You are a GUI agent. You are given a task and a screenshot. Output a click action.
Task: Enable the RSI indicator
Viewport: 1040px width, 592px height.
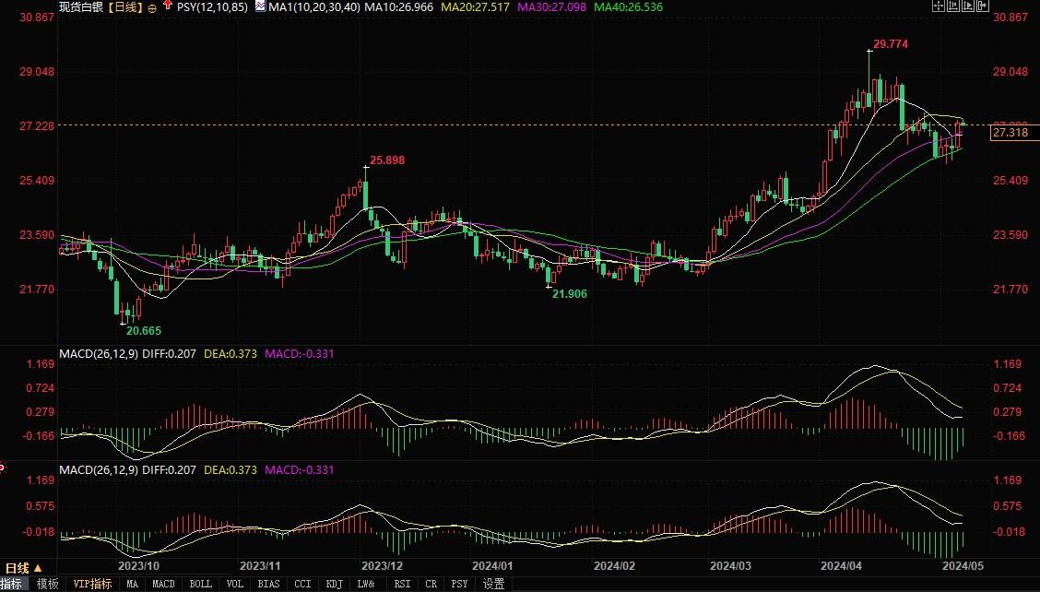[x=402, y=584]
